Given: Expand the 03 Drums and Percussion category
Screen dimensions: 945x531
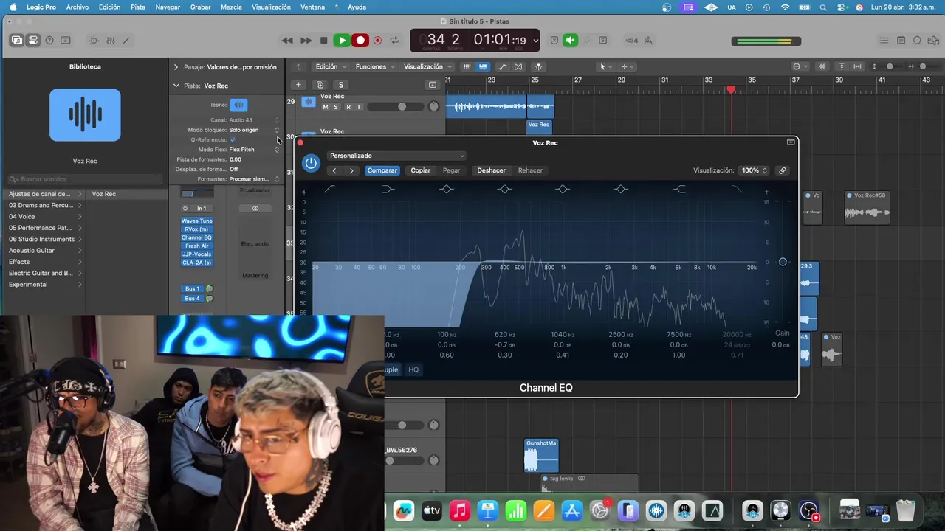Looking at the screenshot, I should pos(44,205).
